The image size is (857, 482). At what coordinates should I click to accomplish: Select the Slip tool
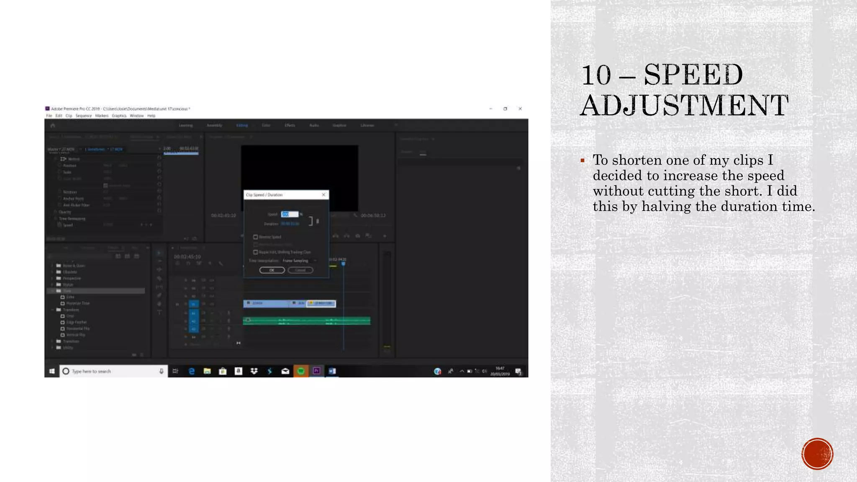[x=159, y=287]
